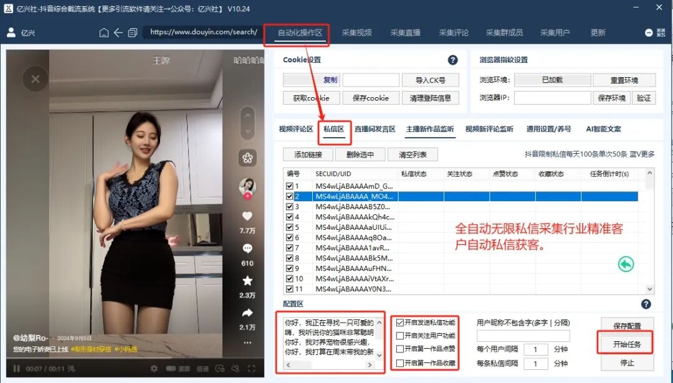673x383 pixels.
Task: Click 清理登陆信息 button
Action: (431, 98)
